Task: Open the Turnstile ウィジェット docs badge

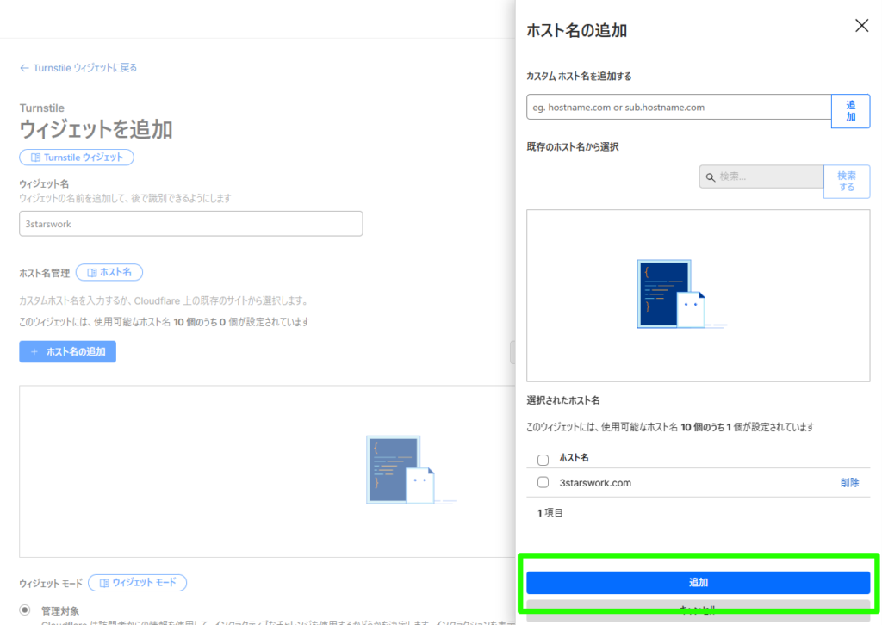Action: coord(77,158)
